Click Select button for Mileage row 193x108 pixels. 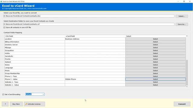[x=156, y=48]
